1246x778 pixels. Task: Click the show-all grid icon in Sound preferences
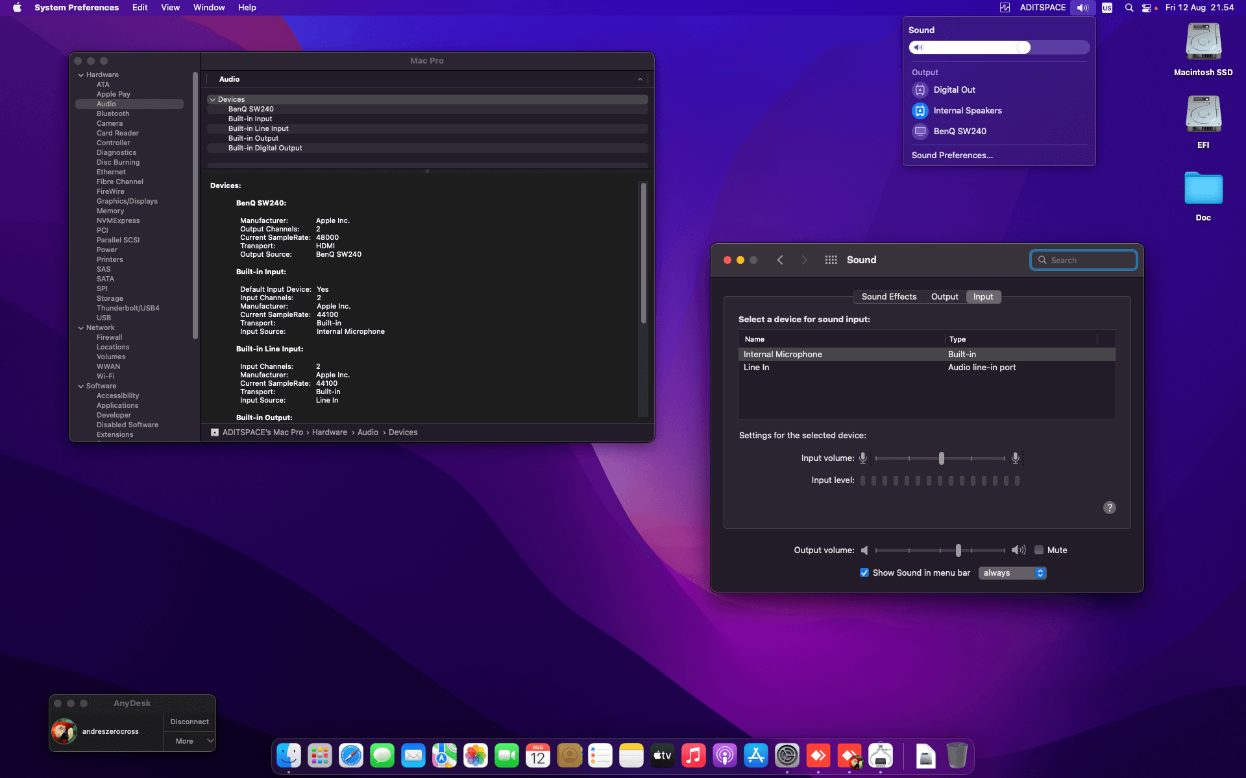[x=831, y=260]
